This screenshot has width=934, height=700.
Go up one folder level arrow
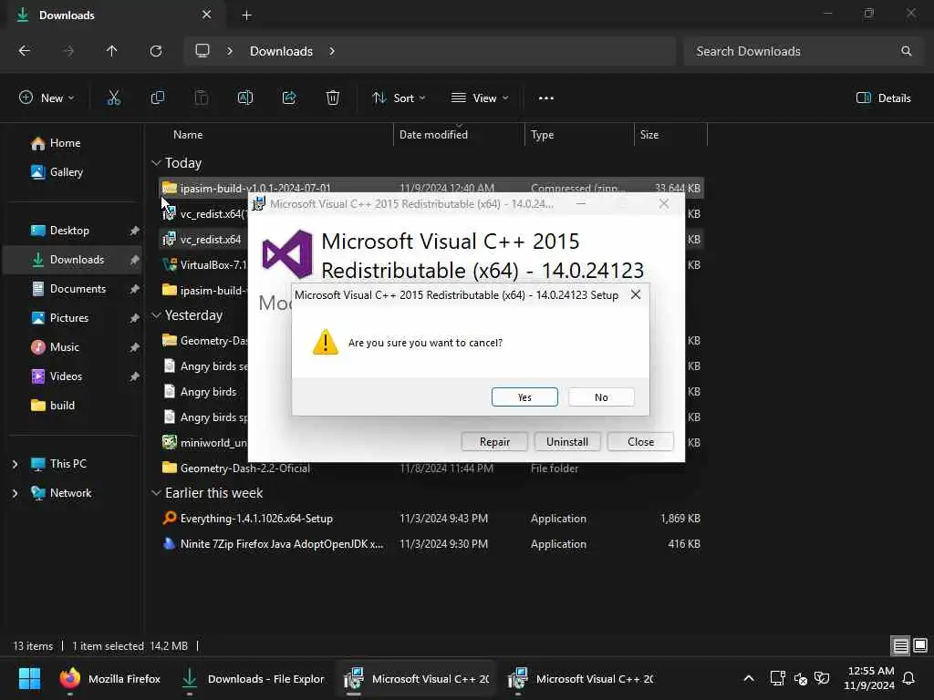pos(111,51)
